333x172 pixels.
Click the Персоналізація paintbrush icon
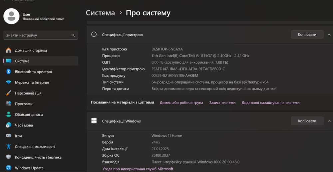[x=9, y=93]
